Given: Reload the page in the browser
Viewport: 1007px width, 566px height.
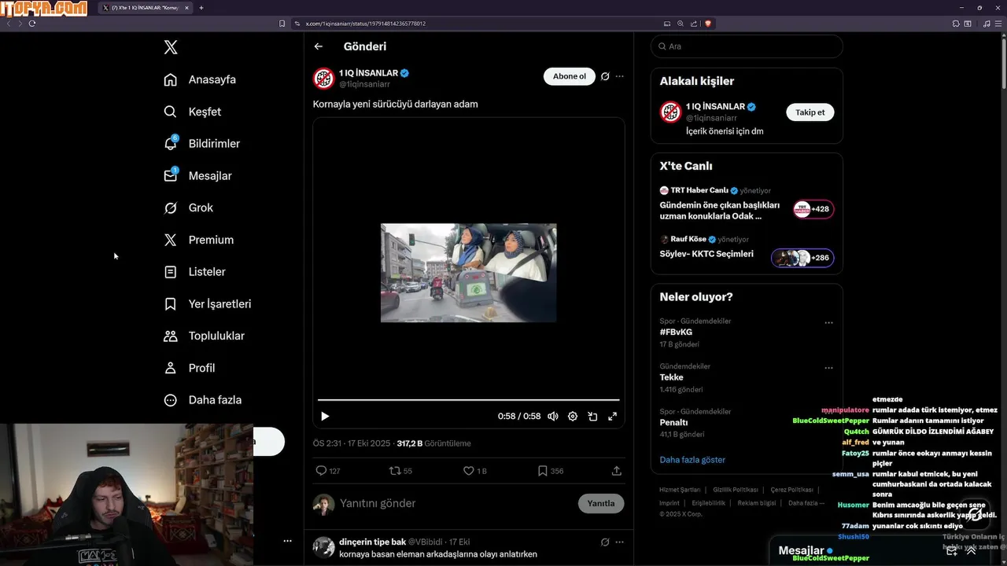Looking at the screenshot, I should pyautogui.click(x=31, y=24).
